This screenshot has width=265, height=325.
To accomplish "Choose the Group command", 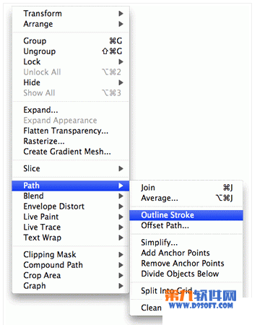I will pyautogui.click(x=71, y=41).
